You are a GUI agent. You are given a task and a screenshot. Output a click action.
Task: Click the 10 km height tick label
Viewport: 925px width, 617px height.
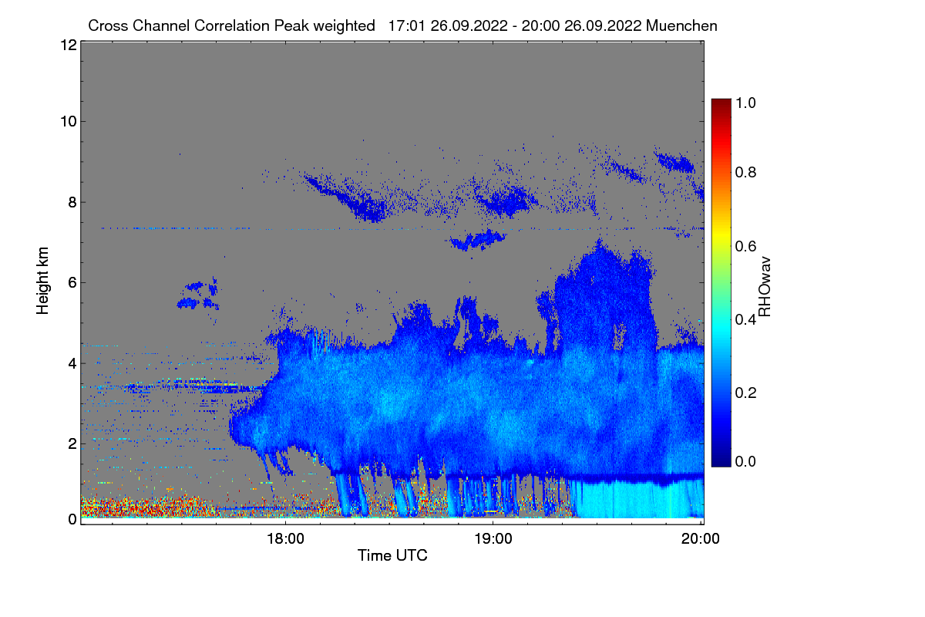pyautogui.click(x=67, y=121)
